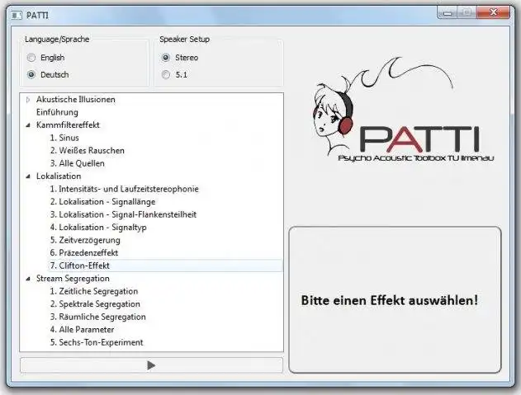Click the PATTI logo image
Viewport: 521px width, 395px height.
[403, 110]
